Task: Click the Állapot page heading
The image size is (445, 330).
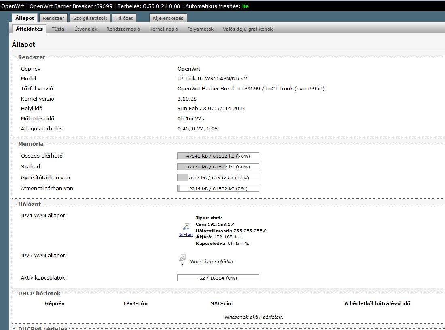Action: click(23, 44)
